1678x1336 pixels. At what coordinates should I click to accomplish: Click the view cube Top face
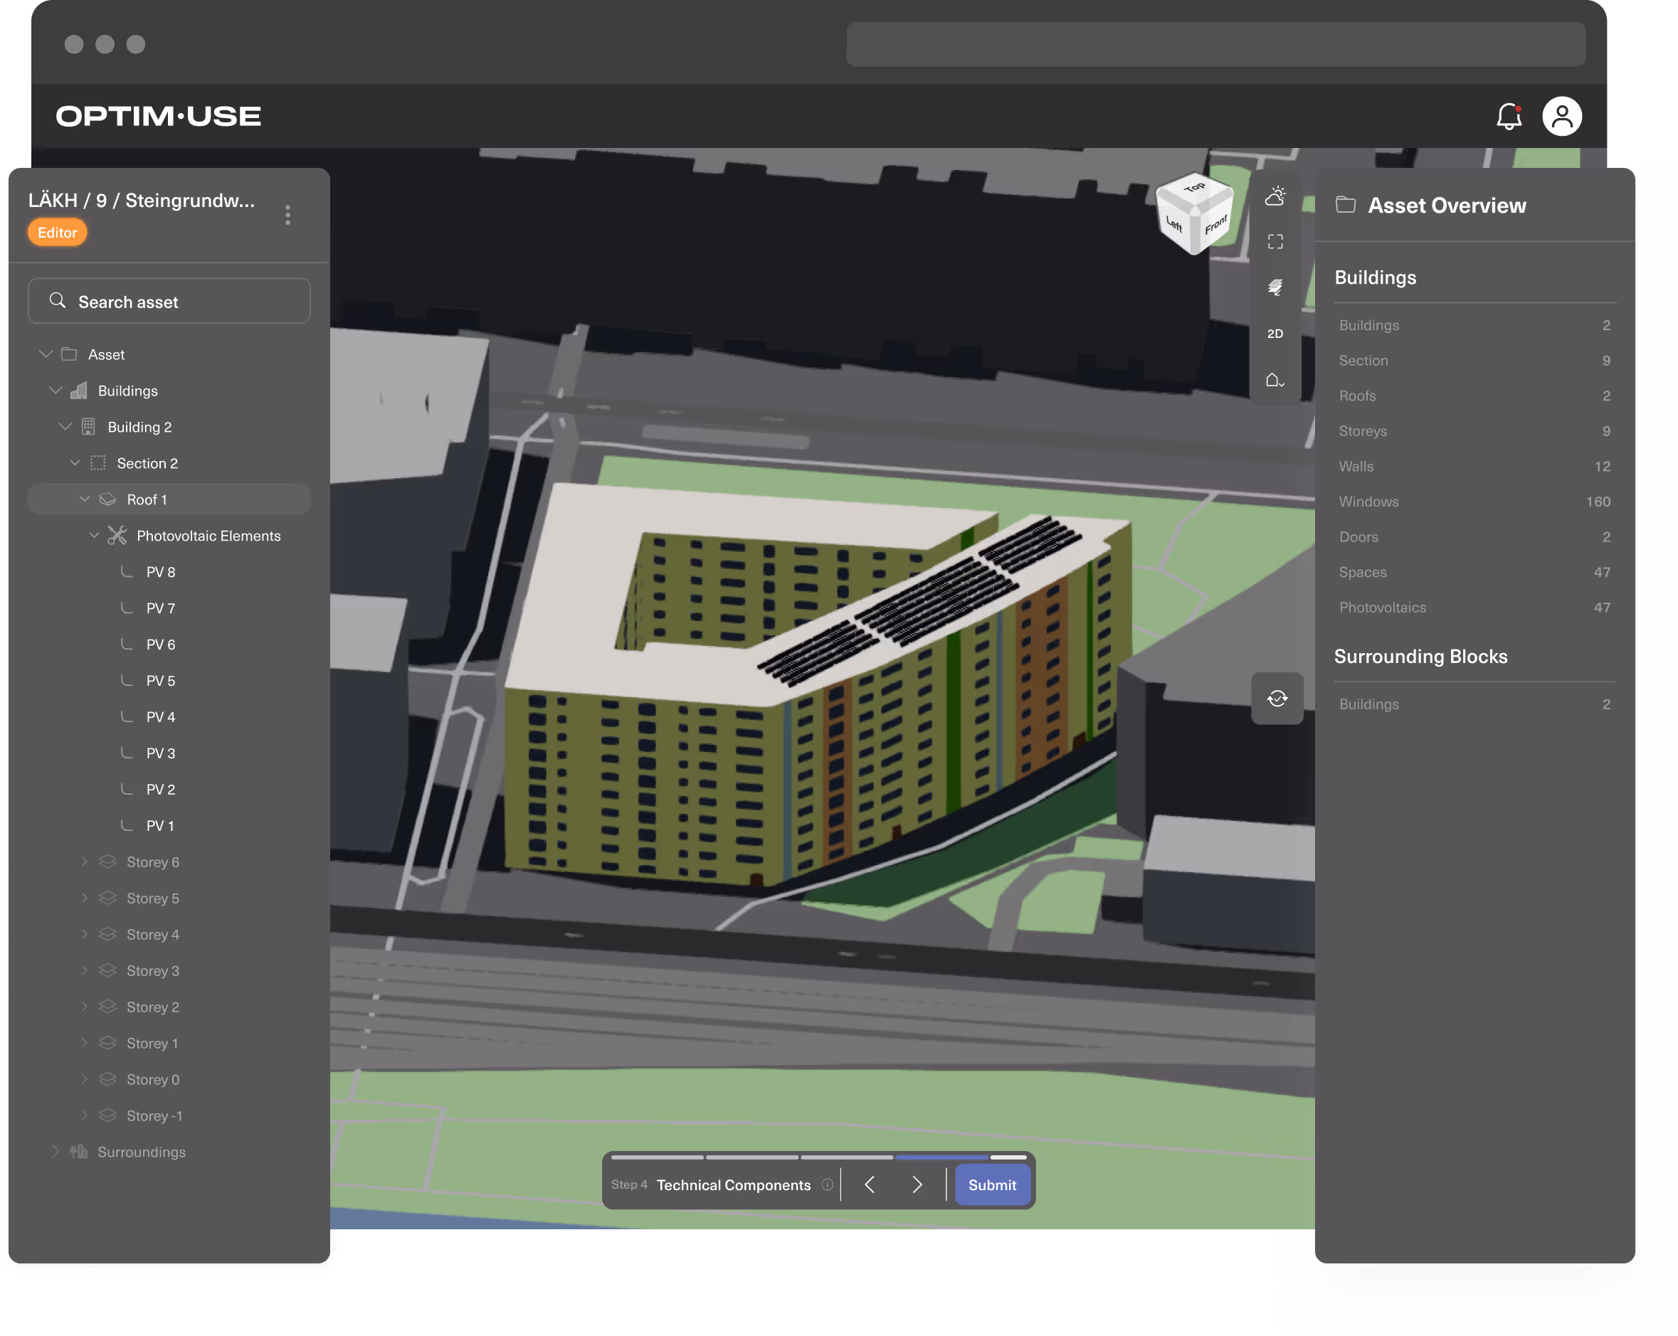coord(1194,189)
